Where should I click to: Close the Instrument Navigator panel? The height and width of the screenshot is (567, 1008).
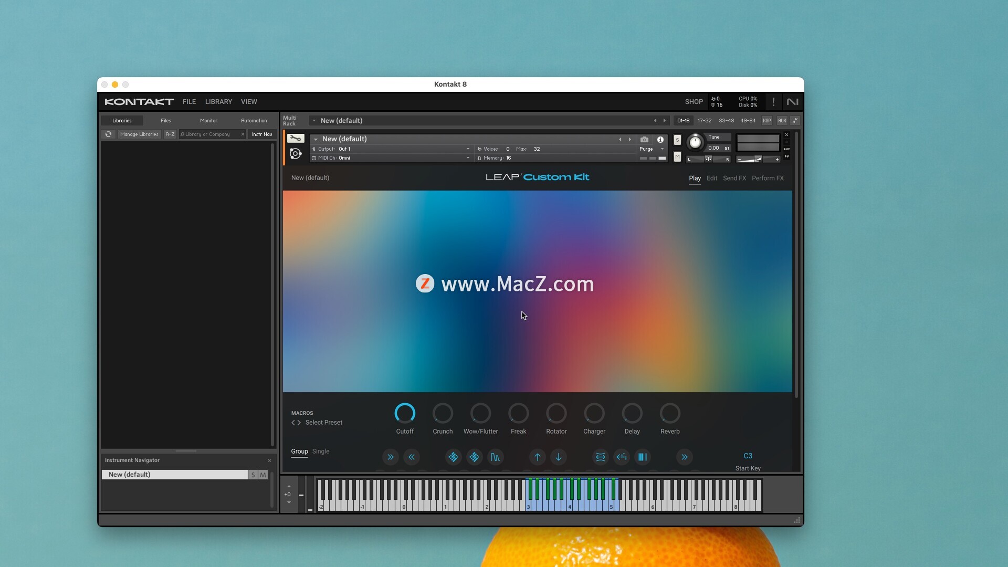270,461
